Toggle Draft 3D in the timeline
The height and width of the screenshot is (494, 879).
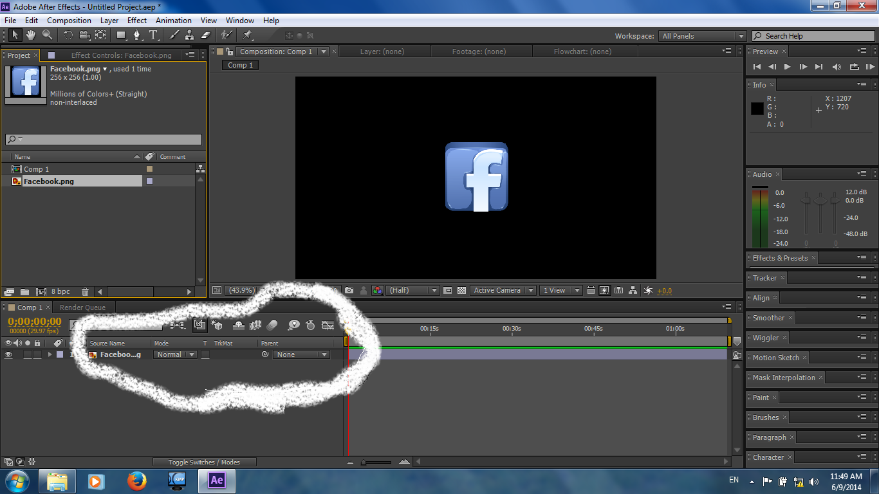point(216,325)
